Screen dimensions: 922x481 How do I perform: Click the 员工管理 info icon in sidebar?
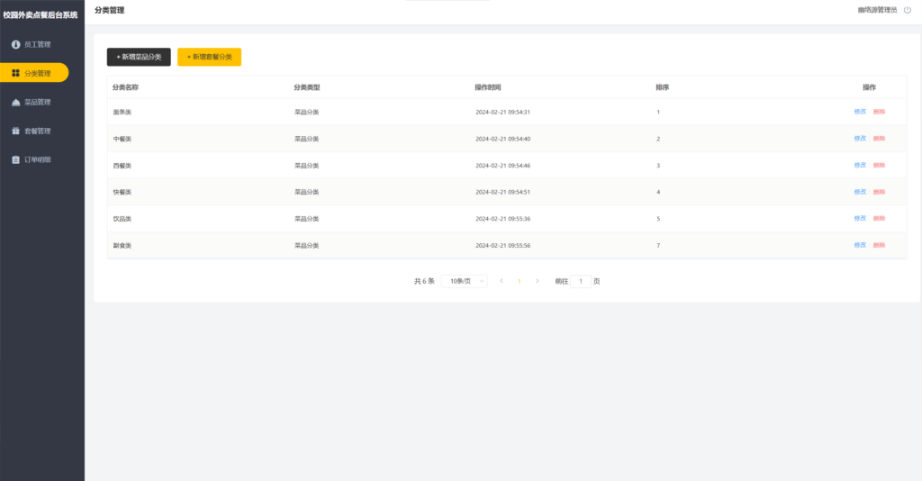pyautogui.click(x=15, y=44)
